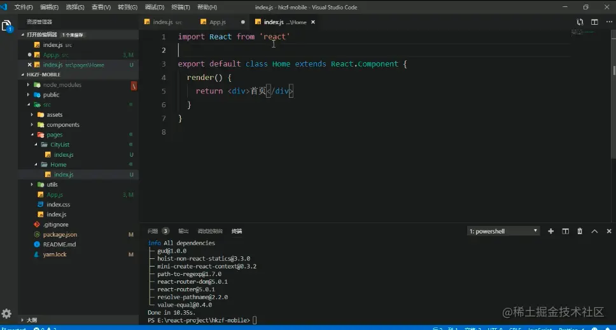Open the 查看(V) menu
Image resolution: width=616 pixels, height=330 pixels.
point(101,7)
